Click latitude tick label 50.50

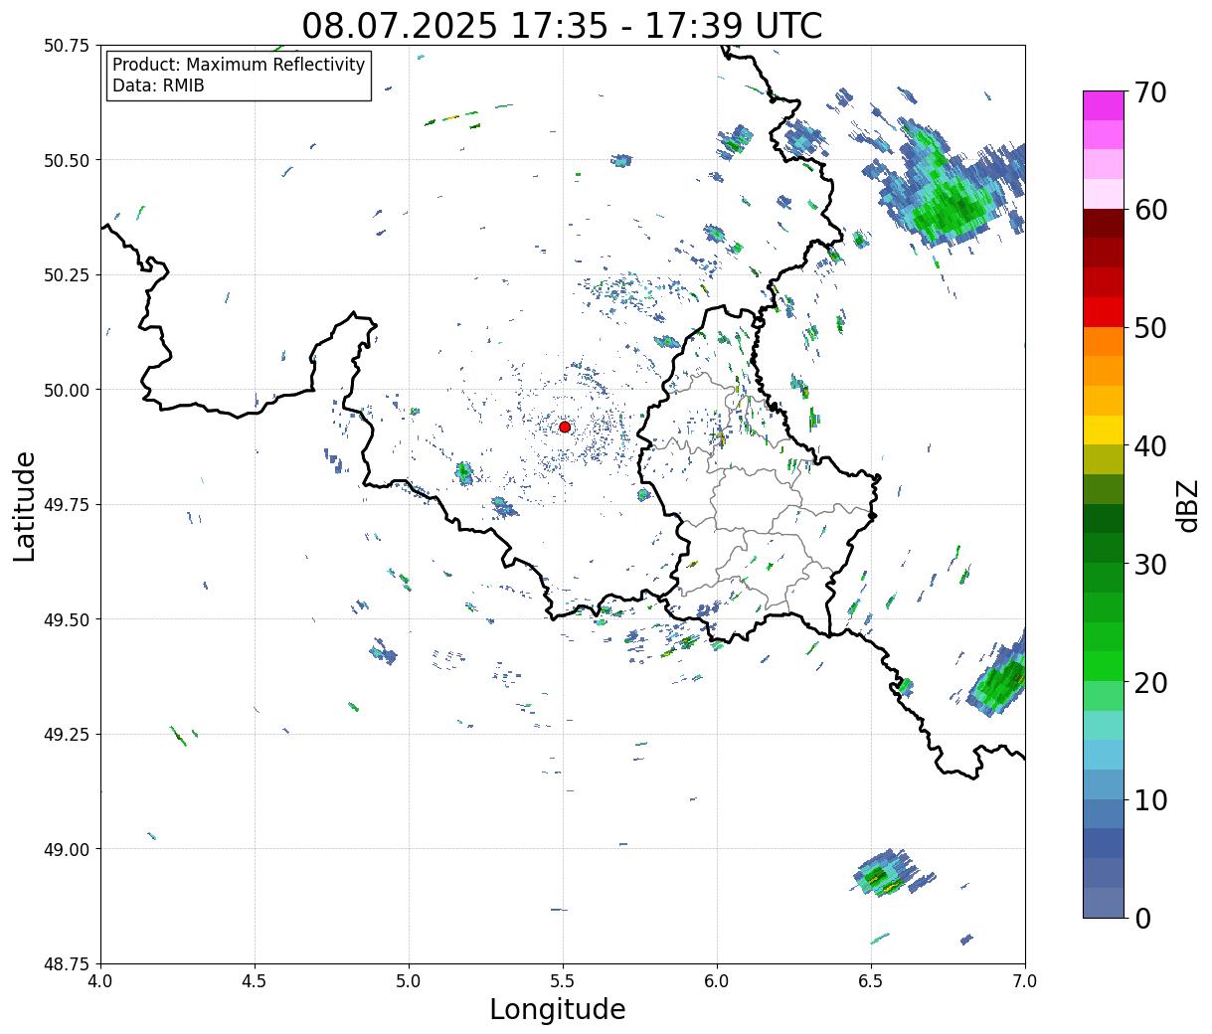pos(66,160)
